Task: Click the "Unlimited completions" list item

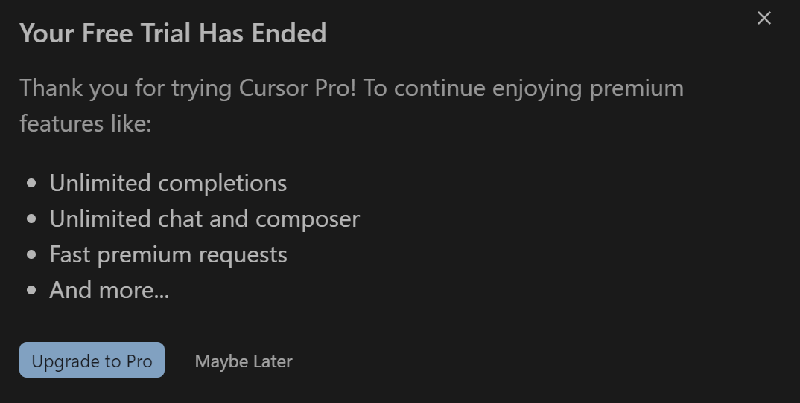Action: 168,183
